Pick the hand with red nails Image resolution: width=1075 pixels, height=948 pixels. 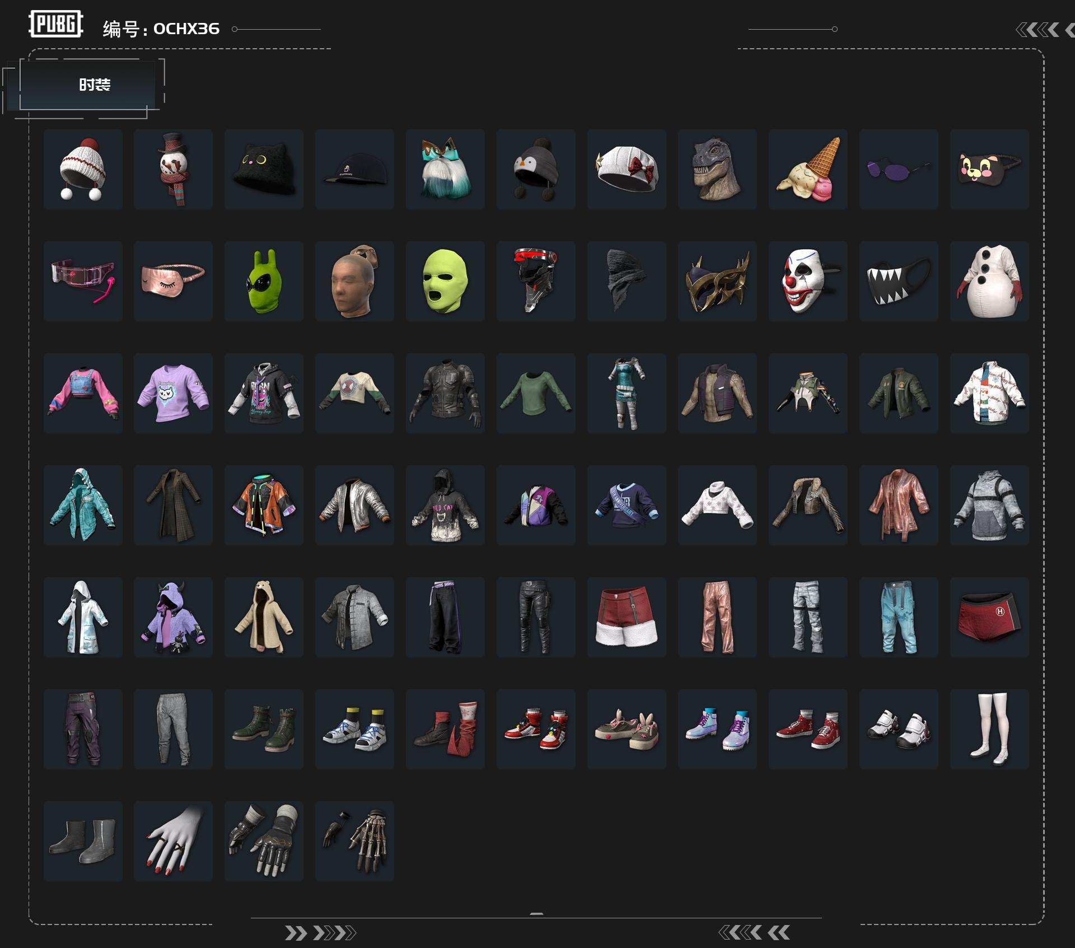tap(173, 841)
